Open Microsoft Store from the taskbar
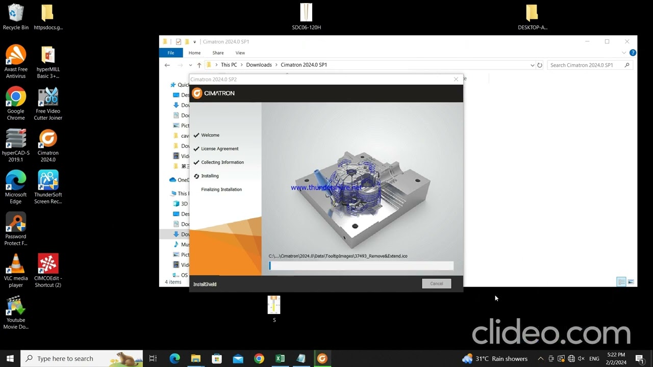The image size is (653, 367). point(217,358)
